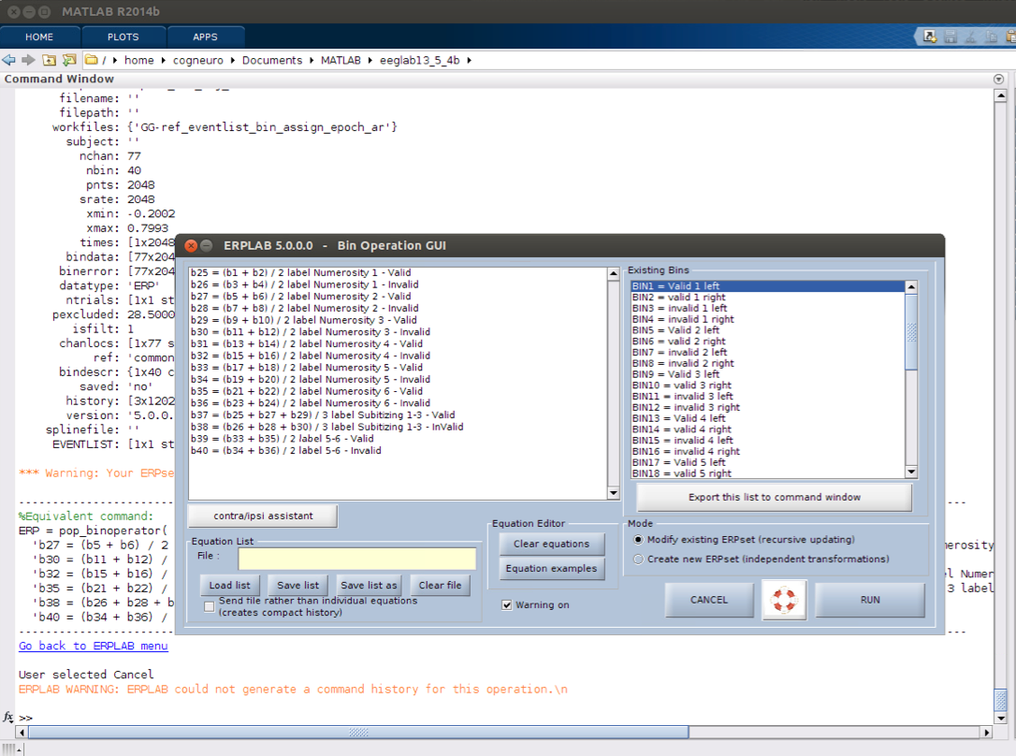Screen dimensions: 1016x756
Task: Click Command Window horizontal scrollbar thumb
Action: click(x=358, y=732)
